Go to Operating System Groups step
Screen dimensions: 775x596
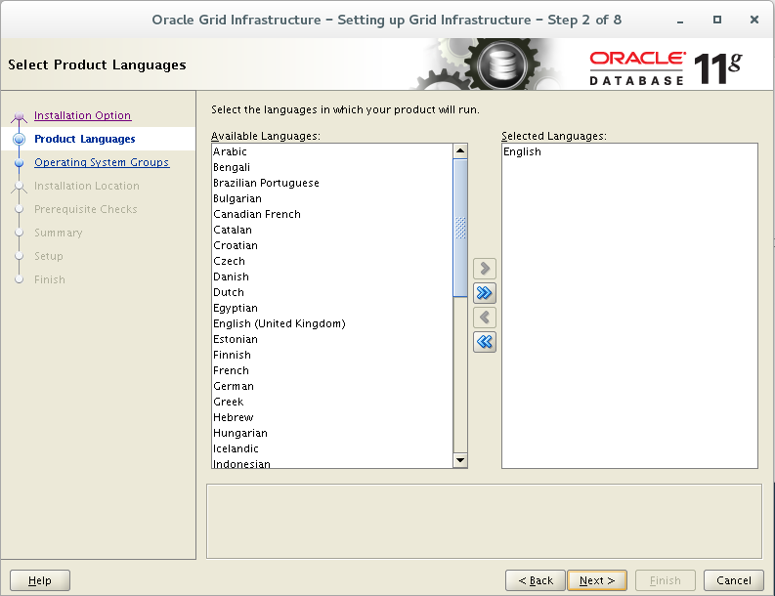(102, 162)
